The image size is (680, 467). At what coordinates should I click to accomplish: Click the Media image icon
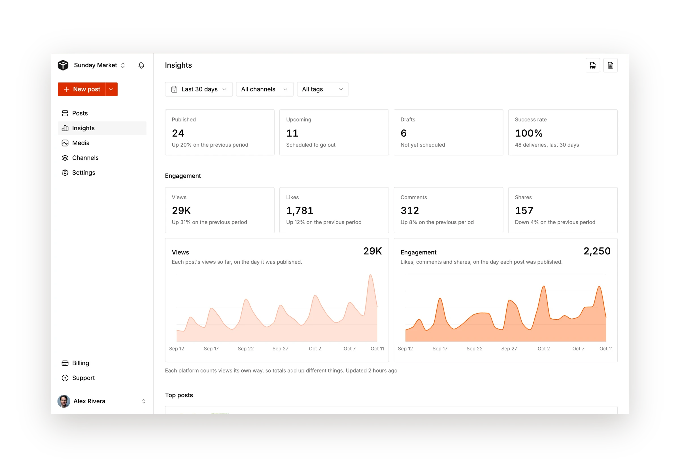[65, 143]
